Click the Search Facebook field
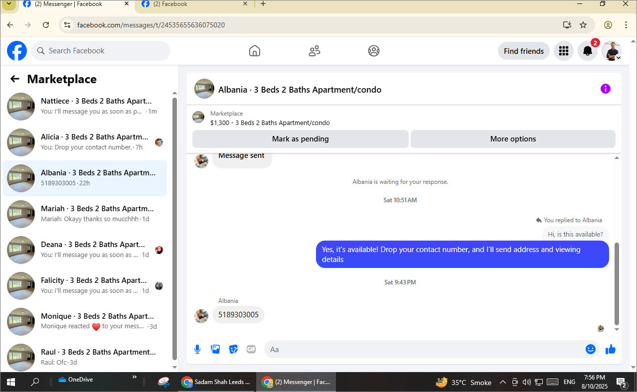 pos(101,51)
